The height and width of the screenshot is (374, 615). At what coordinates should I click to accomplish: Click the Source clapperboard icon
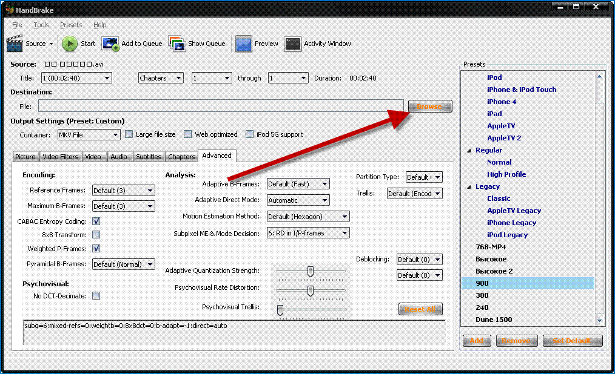[x=15, y=44]
